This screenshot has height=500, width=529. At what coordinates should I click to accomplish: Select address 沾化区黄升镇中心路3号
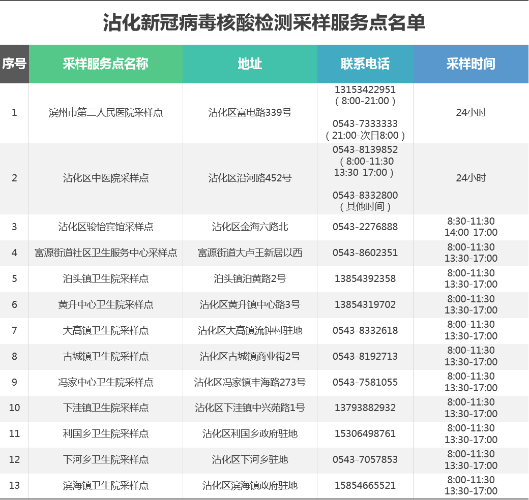click(x=250, y=305)
